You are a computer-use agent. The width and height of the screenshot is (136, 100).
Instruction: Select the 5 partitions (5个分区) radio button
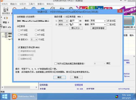coord(19,35)
